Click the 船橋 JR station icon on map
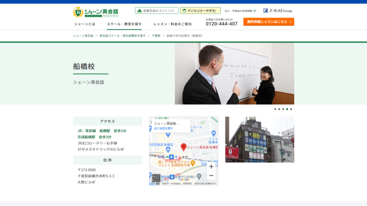The height and width of the screenshot is (206, 367). (x=171, y=157)
